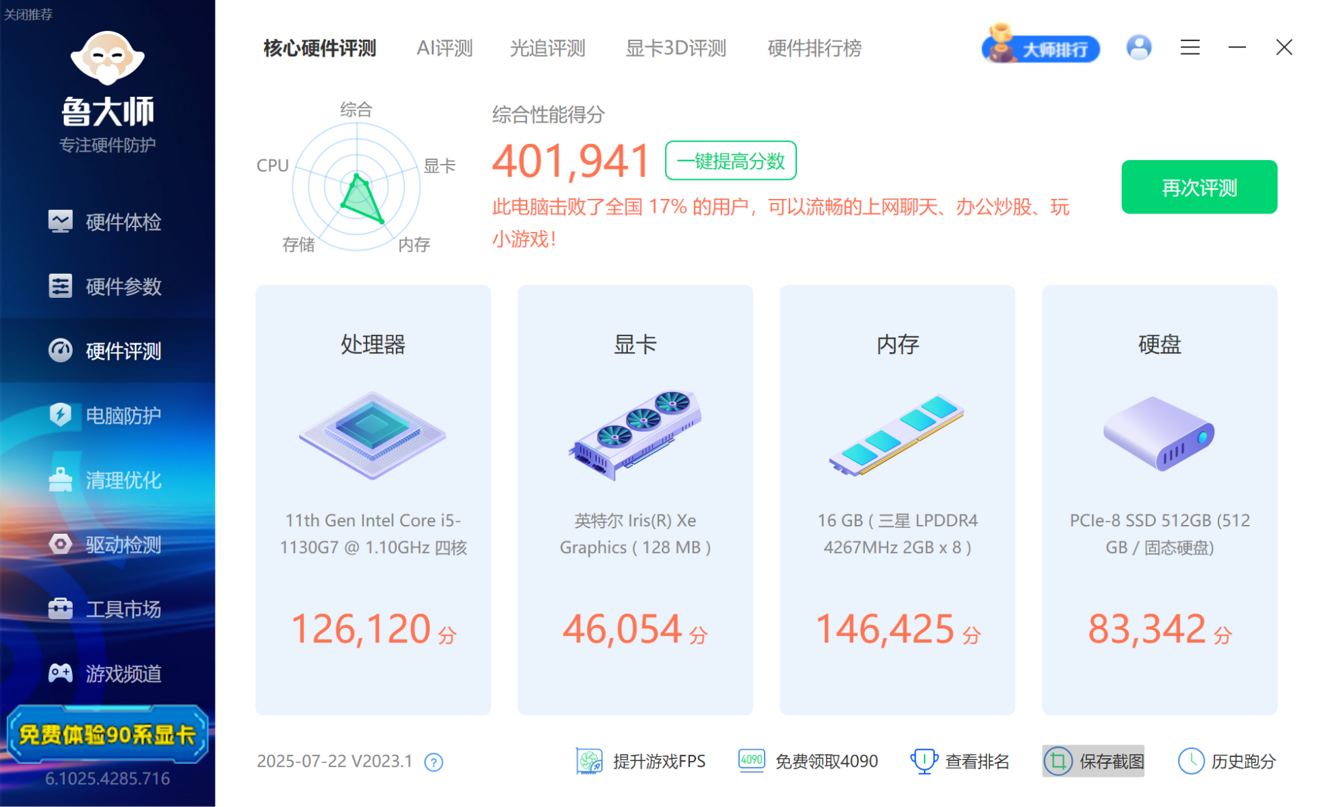Click the memory score 146,425
1318x807 pixels.
(885, 629)
